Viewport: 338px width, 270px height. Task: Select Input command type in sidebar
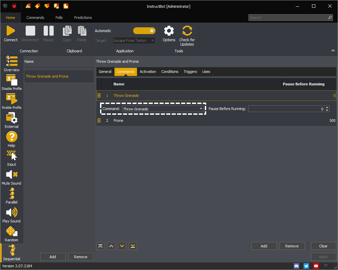(11, 158)
